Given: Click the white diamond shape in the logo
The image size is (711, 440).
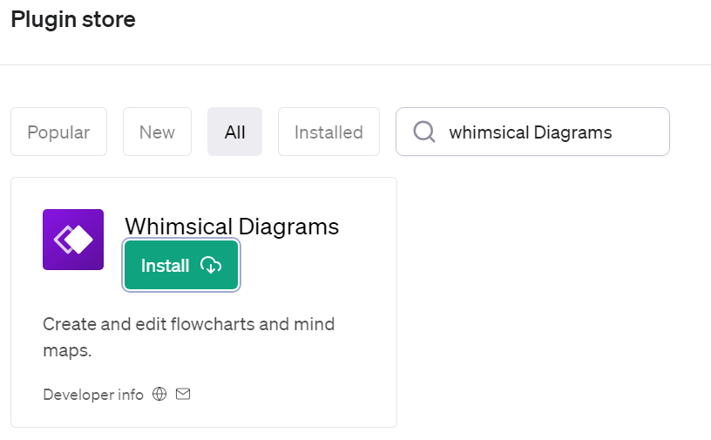Looking at the screenshot, I should (79, 240).
